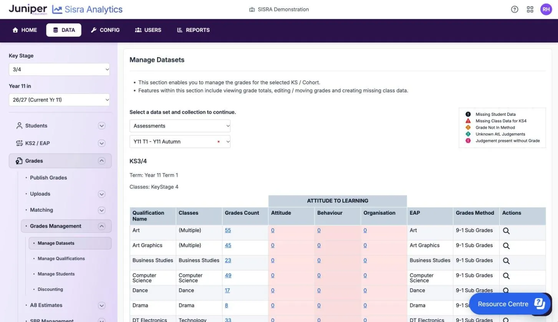Open the Business Studies grades count link 23

pos(228,260)
